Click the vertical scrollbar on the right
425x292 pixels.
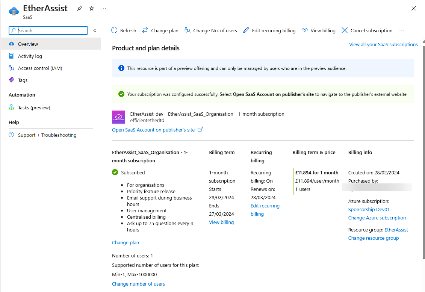pyautogui.click(x=423, y=153)
